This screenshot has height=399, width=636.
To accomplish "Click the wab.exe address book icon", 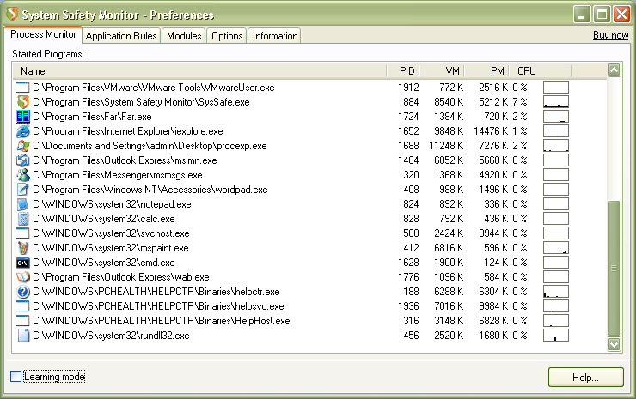I will (x=22, y=276).
